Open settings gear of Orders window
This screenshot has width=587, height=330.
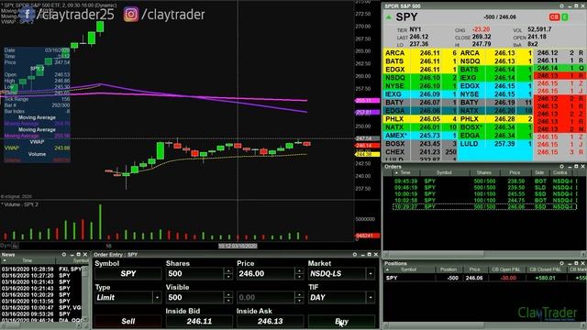[x=561, y=167]
